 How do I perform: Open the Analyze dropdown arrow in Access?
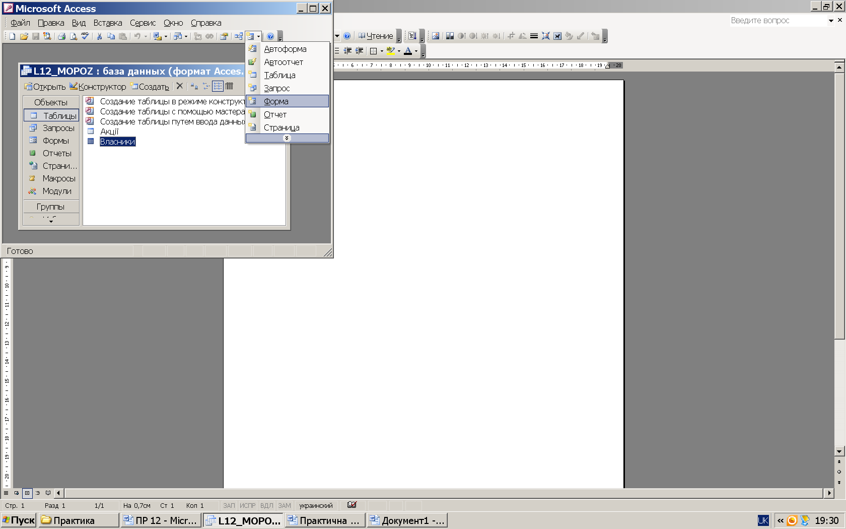point(186,36)
